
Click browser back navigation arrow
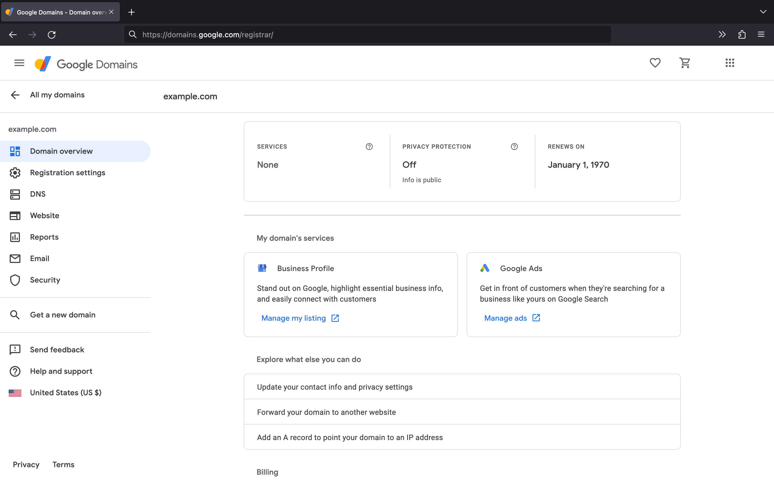(12, 35)
